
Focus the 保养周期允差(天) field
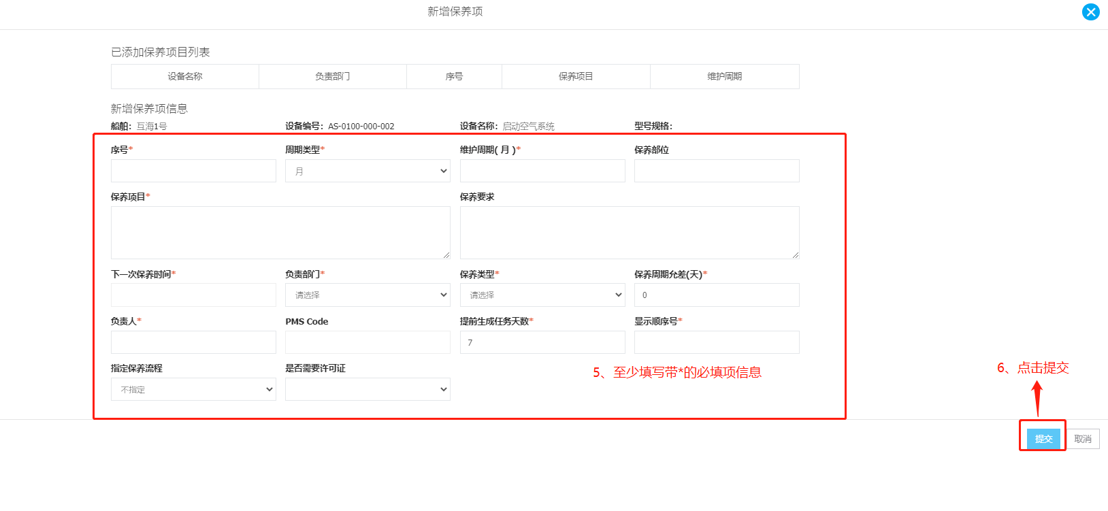coord(717,295)
